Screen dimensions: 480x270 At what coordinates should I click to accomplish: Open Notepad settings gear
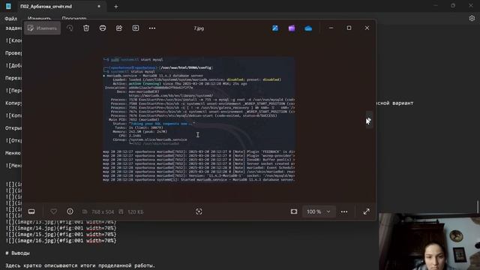(472, 18)
